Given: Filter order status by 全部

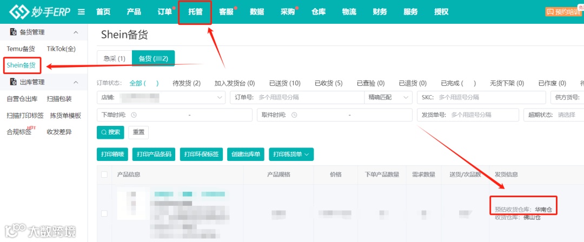Looking at the screenshot, I should (x=144, y=83).
